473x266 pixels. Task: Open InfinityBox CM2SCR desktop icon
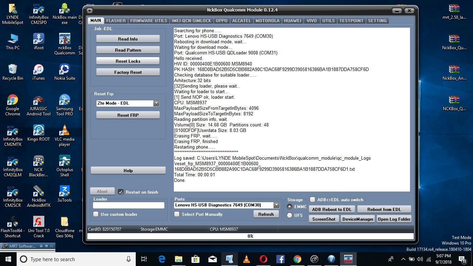(13, 196)
